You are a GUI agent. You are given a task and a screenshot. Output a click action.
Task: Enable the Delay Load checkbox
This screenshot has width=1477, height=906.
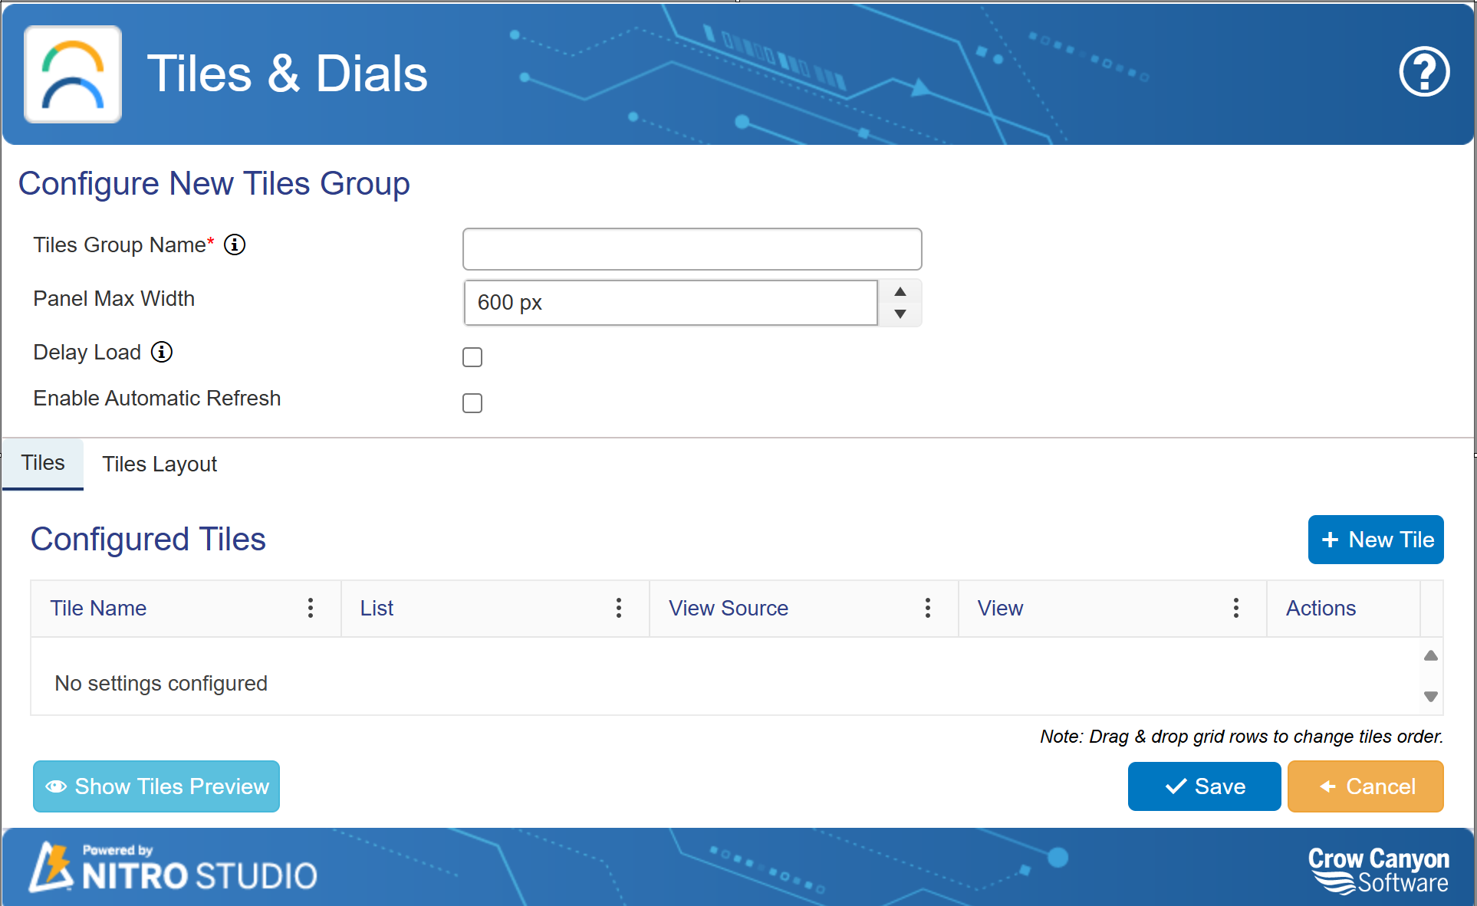pos(472,357)
